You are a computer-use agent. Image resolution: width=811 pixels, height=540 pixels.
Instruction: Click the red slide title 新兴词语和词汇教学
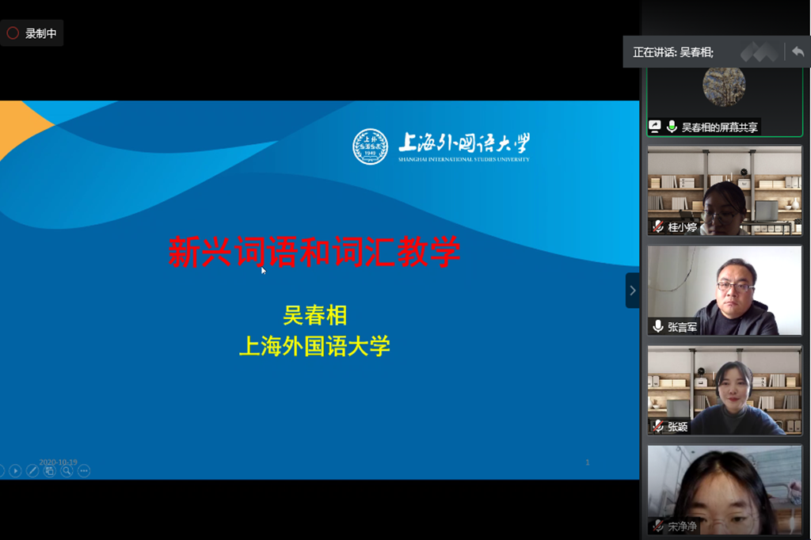[314, 253]
